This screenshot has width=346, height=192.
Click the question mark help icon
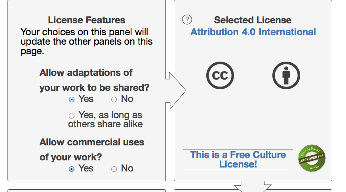pyautogui.click(x=187, y=20)
